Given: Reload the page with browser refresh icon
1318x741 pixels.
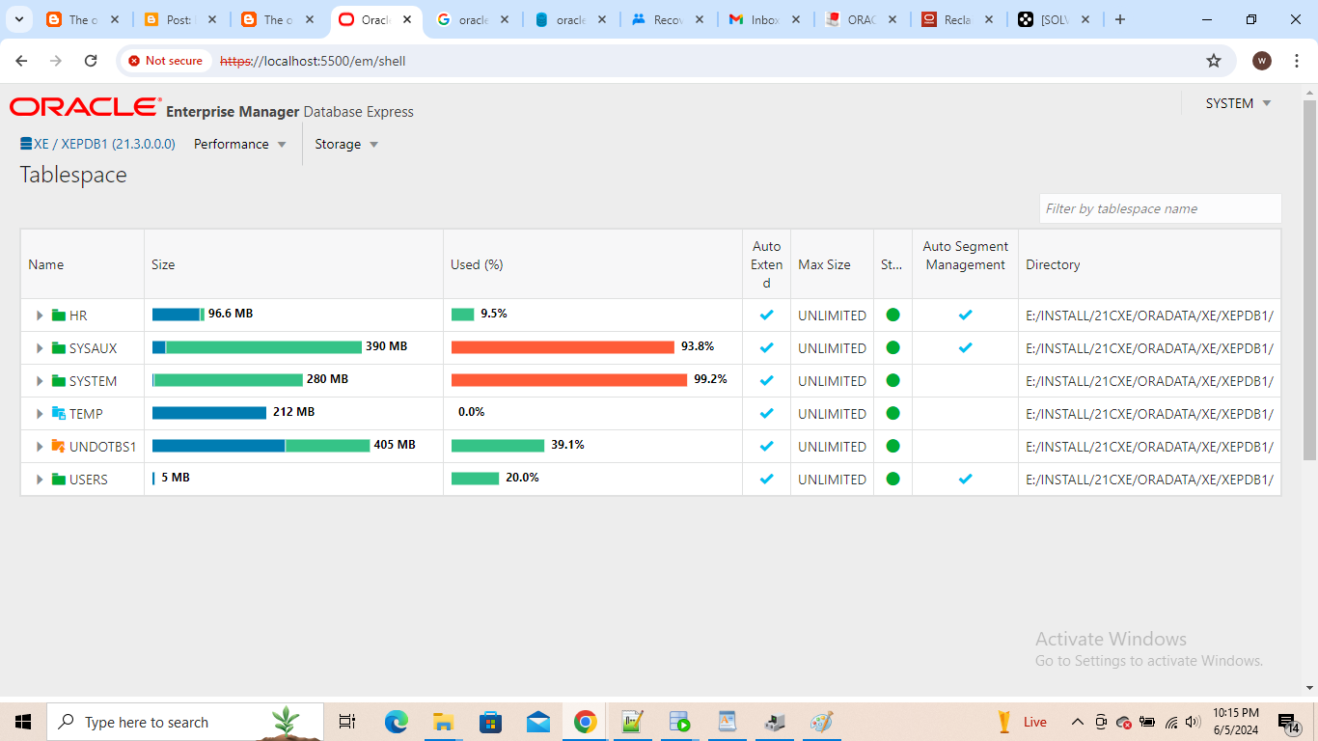Looking at the screenshot, I should click(91, 61).
